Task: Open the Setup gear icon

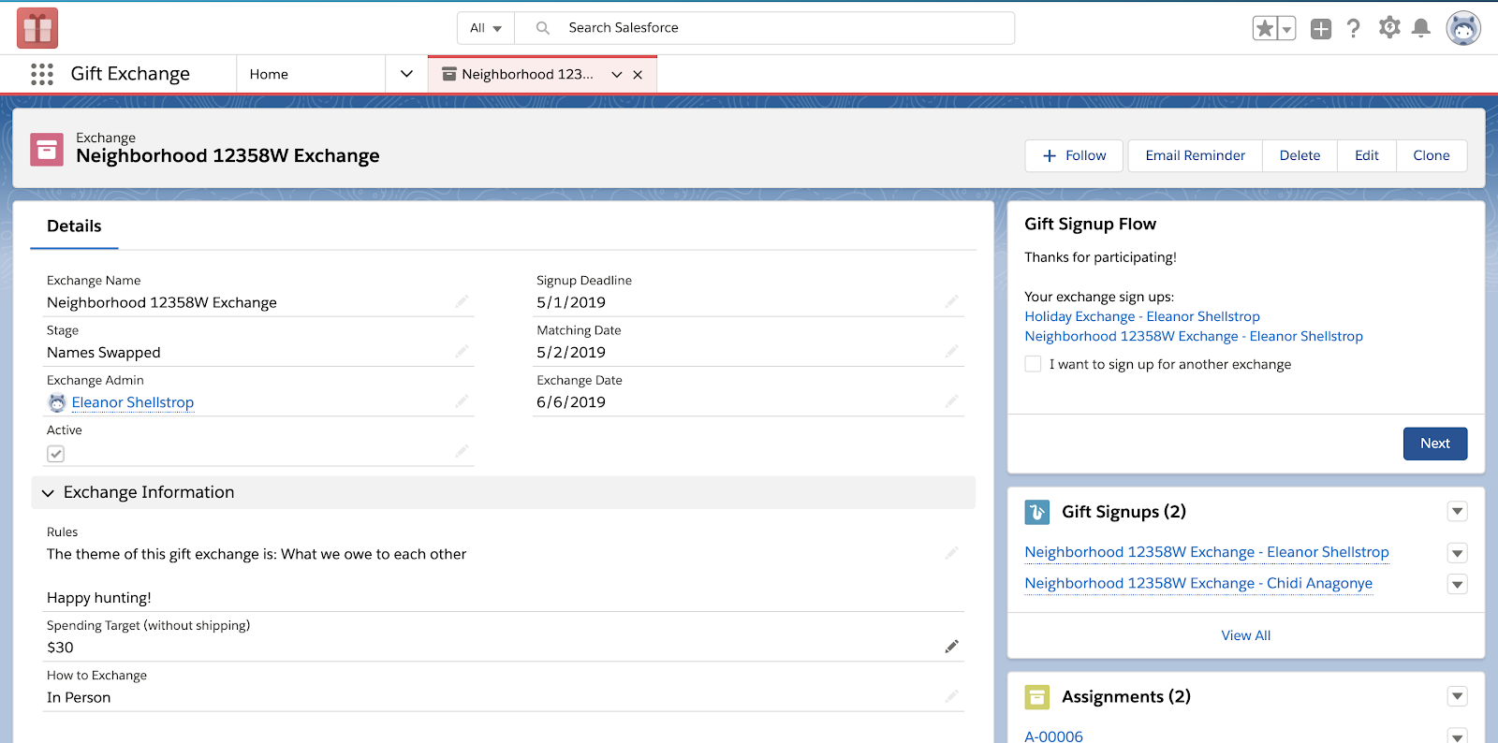Action: (x=1389, y=28)
